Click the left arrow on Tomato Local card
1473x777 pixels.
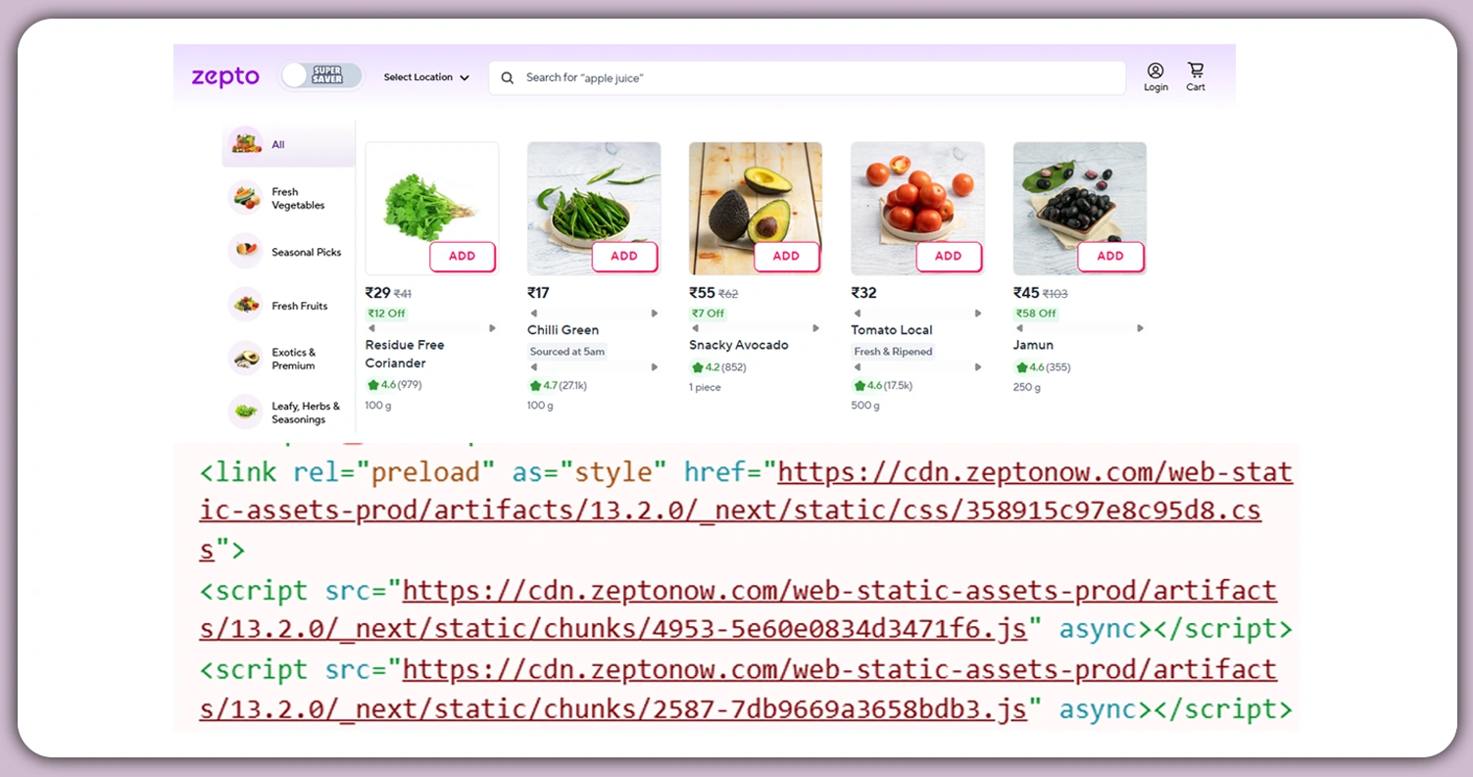tap(857, 313)
